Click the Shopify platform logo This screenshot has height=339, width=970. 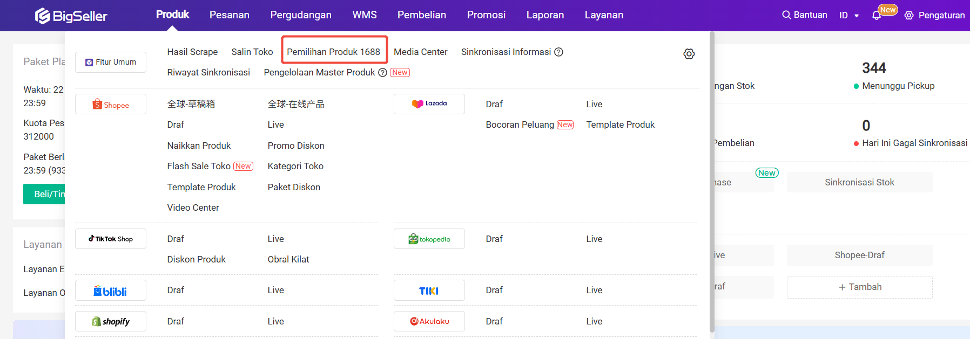(111, 322)
